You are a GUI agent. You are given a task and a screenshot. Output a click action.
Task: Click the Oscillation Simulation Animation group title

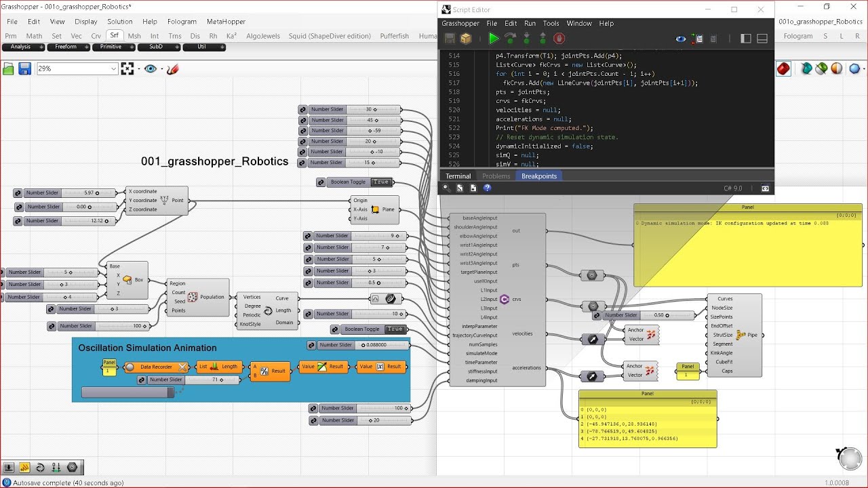coord(147,348)
